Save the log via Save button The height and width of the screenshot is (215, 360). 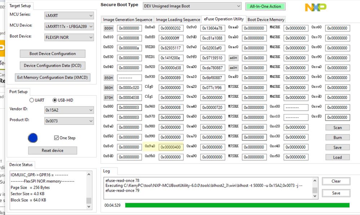coord(336,193)
